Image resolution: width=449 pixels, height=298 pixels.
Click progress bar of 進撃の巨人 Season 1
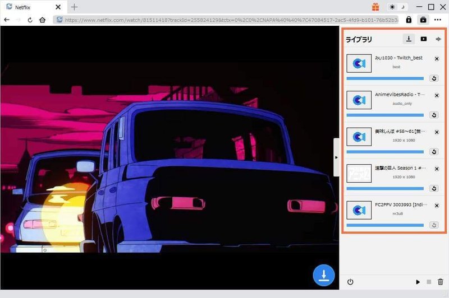pyautogui.click(x=385, y=189)
